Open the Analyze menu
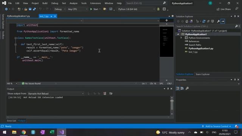 tap(73, 3)
